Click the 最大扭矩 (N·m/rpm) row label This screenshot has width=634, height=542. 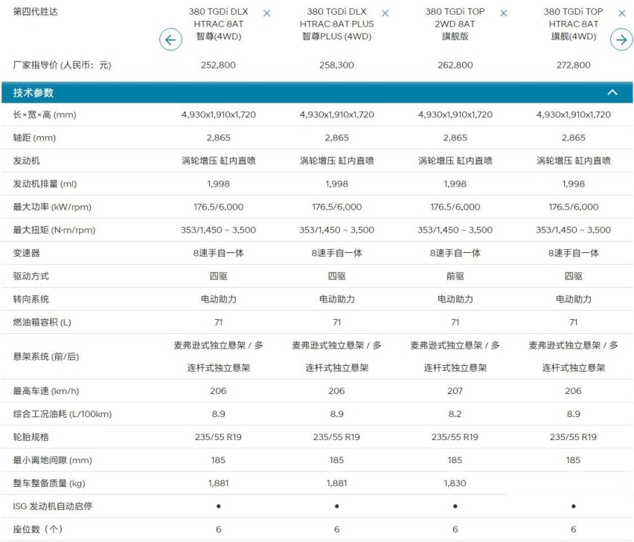pyautogui.click(x=54, y=230)
